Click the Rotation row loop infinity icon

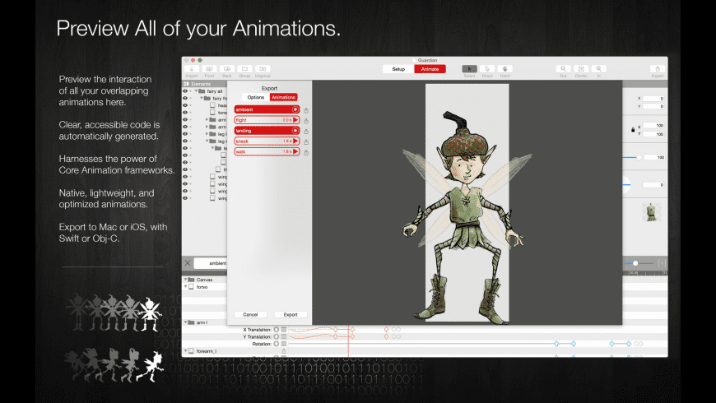tap(639, 344)
